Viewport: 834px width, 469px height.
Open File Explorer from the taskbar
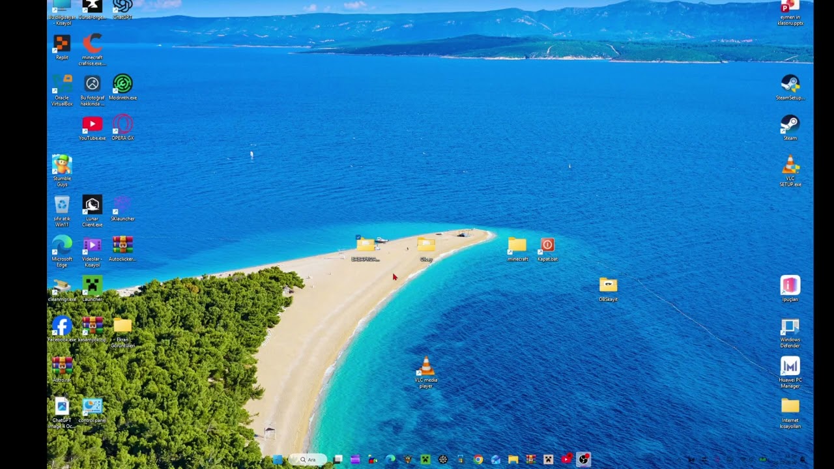pyautogui.click(x=513, y=460)
